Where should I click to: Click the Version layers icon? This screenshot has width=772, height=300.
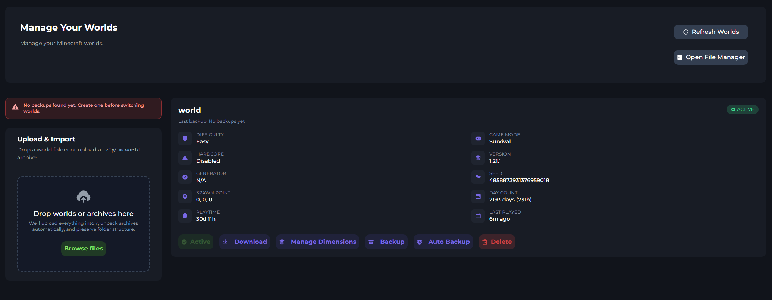click(478, 158)
